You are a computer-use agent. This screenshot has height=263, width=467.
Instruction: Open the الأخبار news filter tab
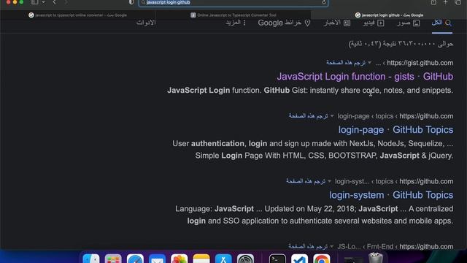[x=337, y=23]
